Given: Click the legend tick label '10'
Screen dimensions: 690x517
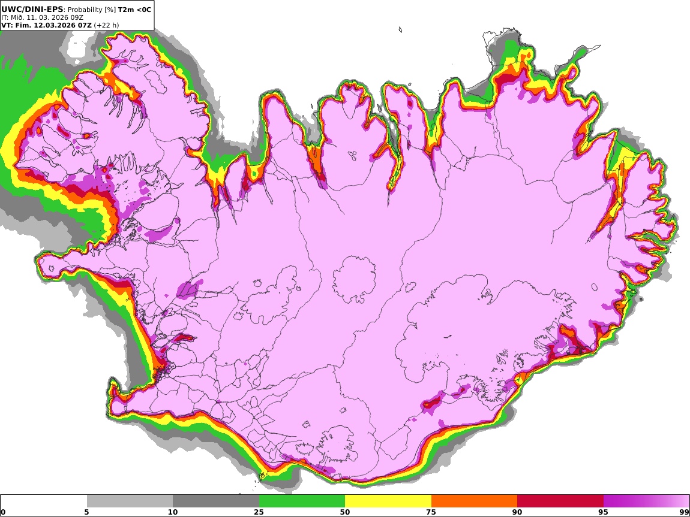Looking at the screenshot, I should [x=173, y=512].
